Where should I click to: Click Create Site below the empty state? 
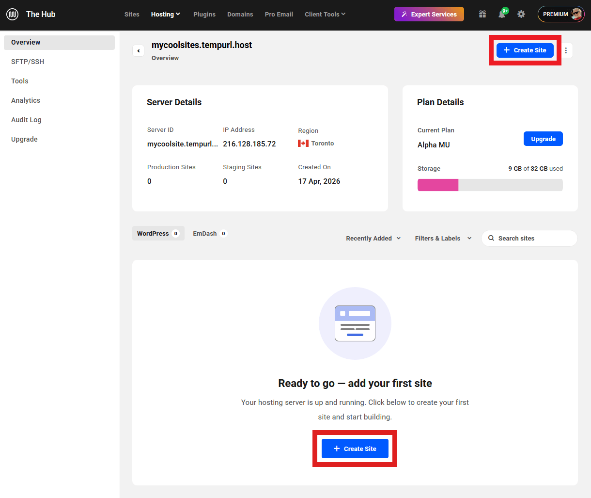pos(355,449)
